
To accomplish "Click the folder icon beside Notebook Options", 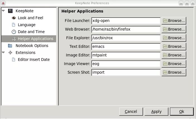I will click(x=10, y=46).
